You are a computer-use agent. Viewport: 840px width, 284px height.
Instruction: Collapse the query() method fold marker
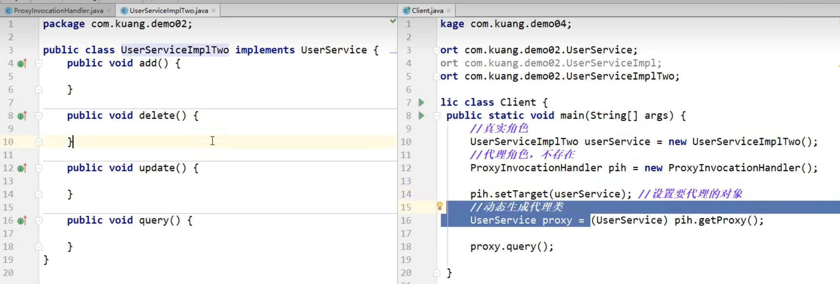click(x=39, y=221)
